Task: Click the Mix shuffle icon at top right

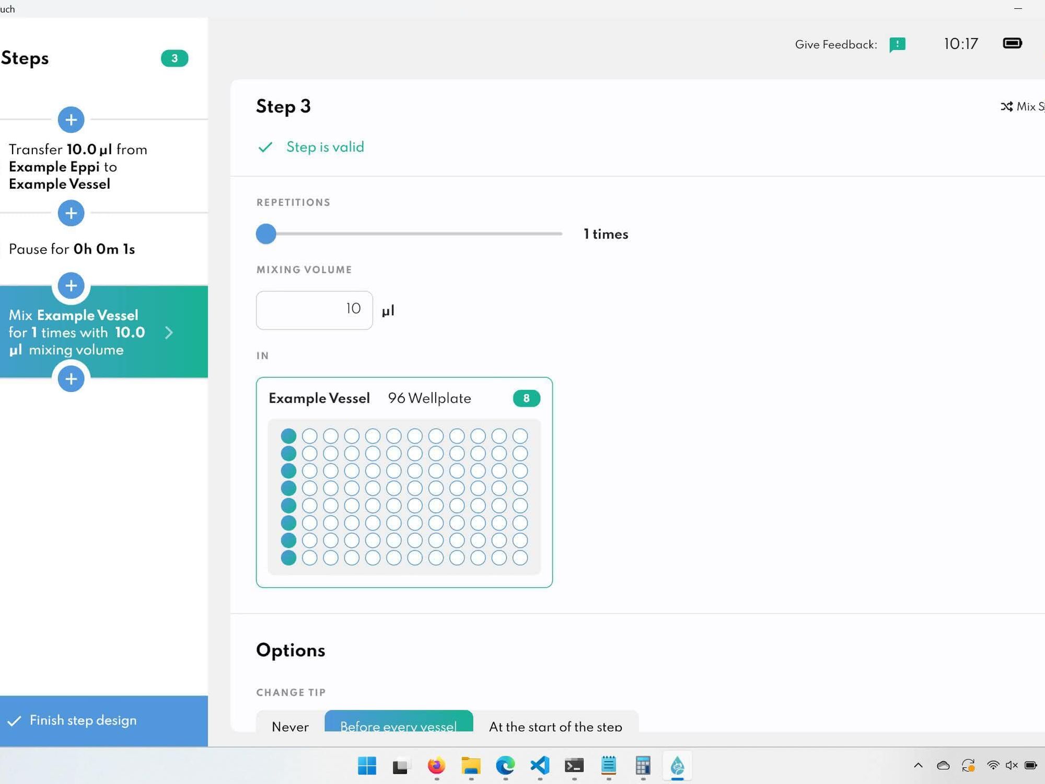Action: click(1006, 107)
